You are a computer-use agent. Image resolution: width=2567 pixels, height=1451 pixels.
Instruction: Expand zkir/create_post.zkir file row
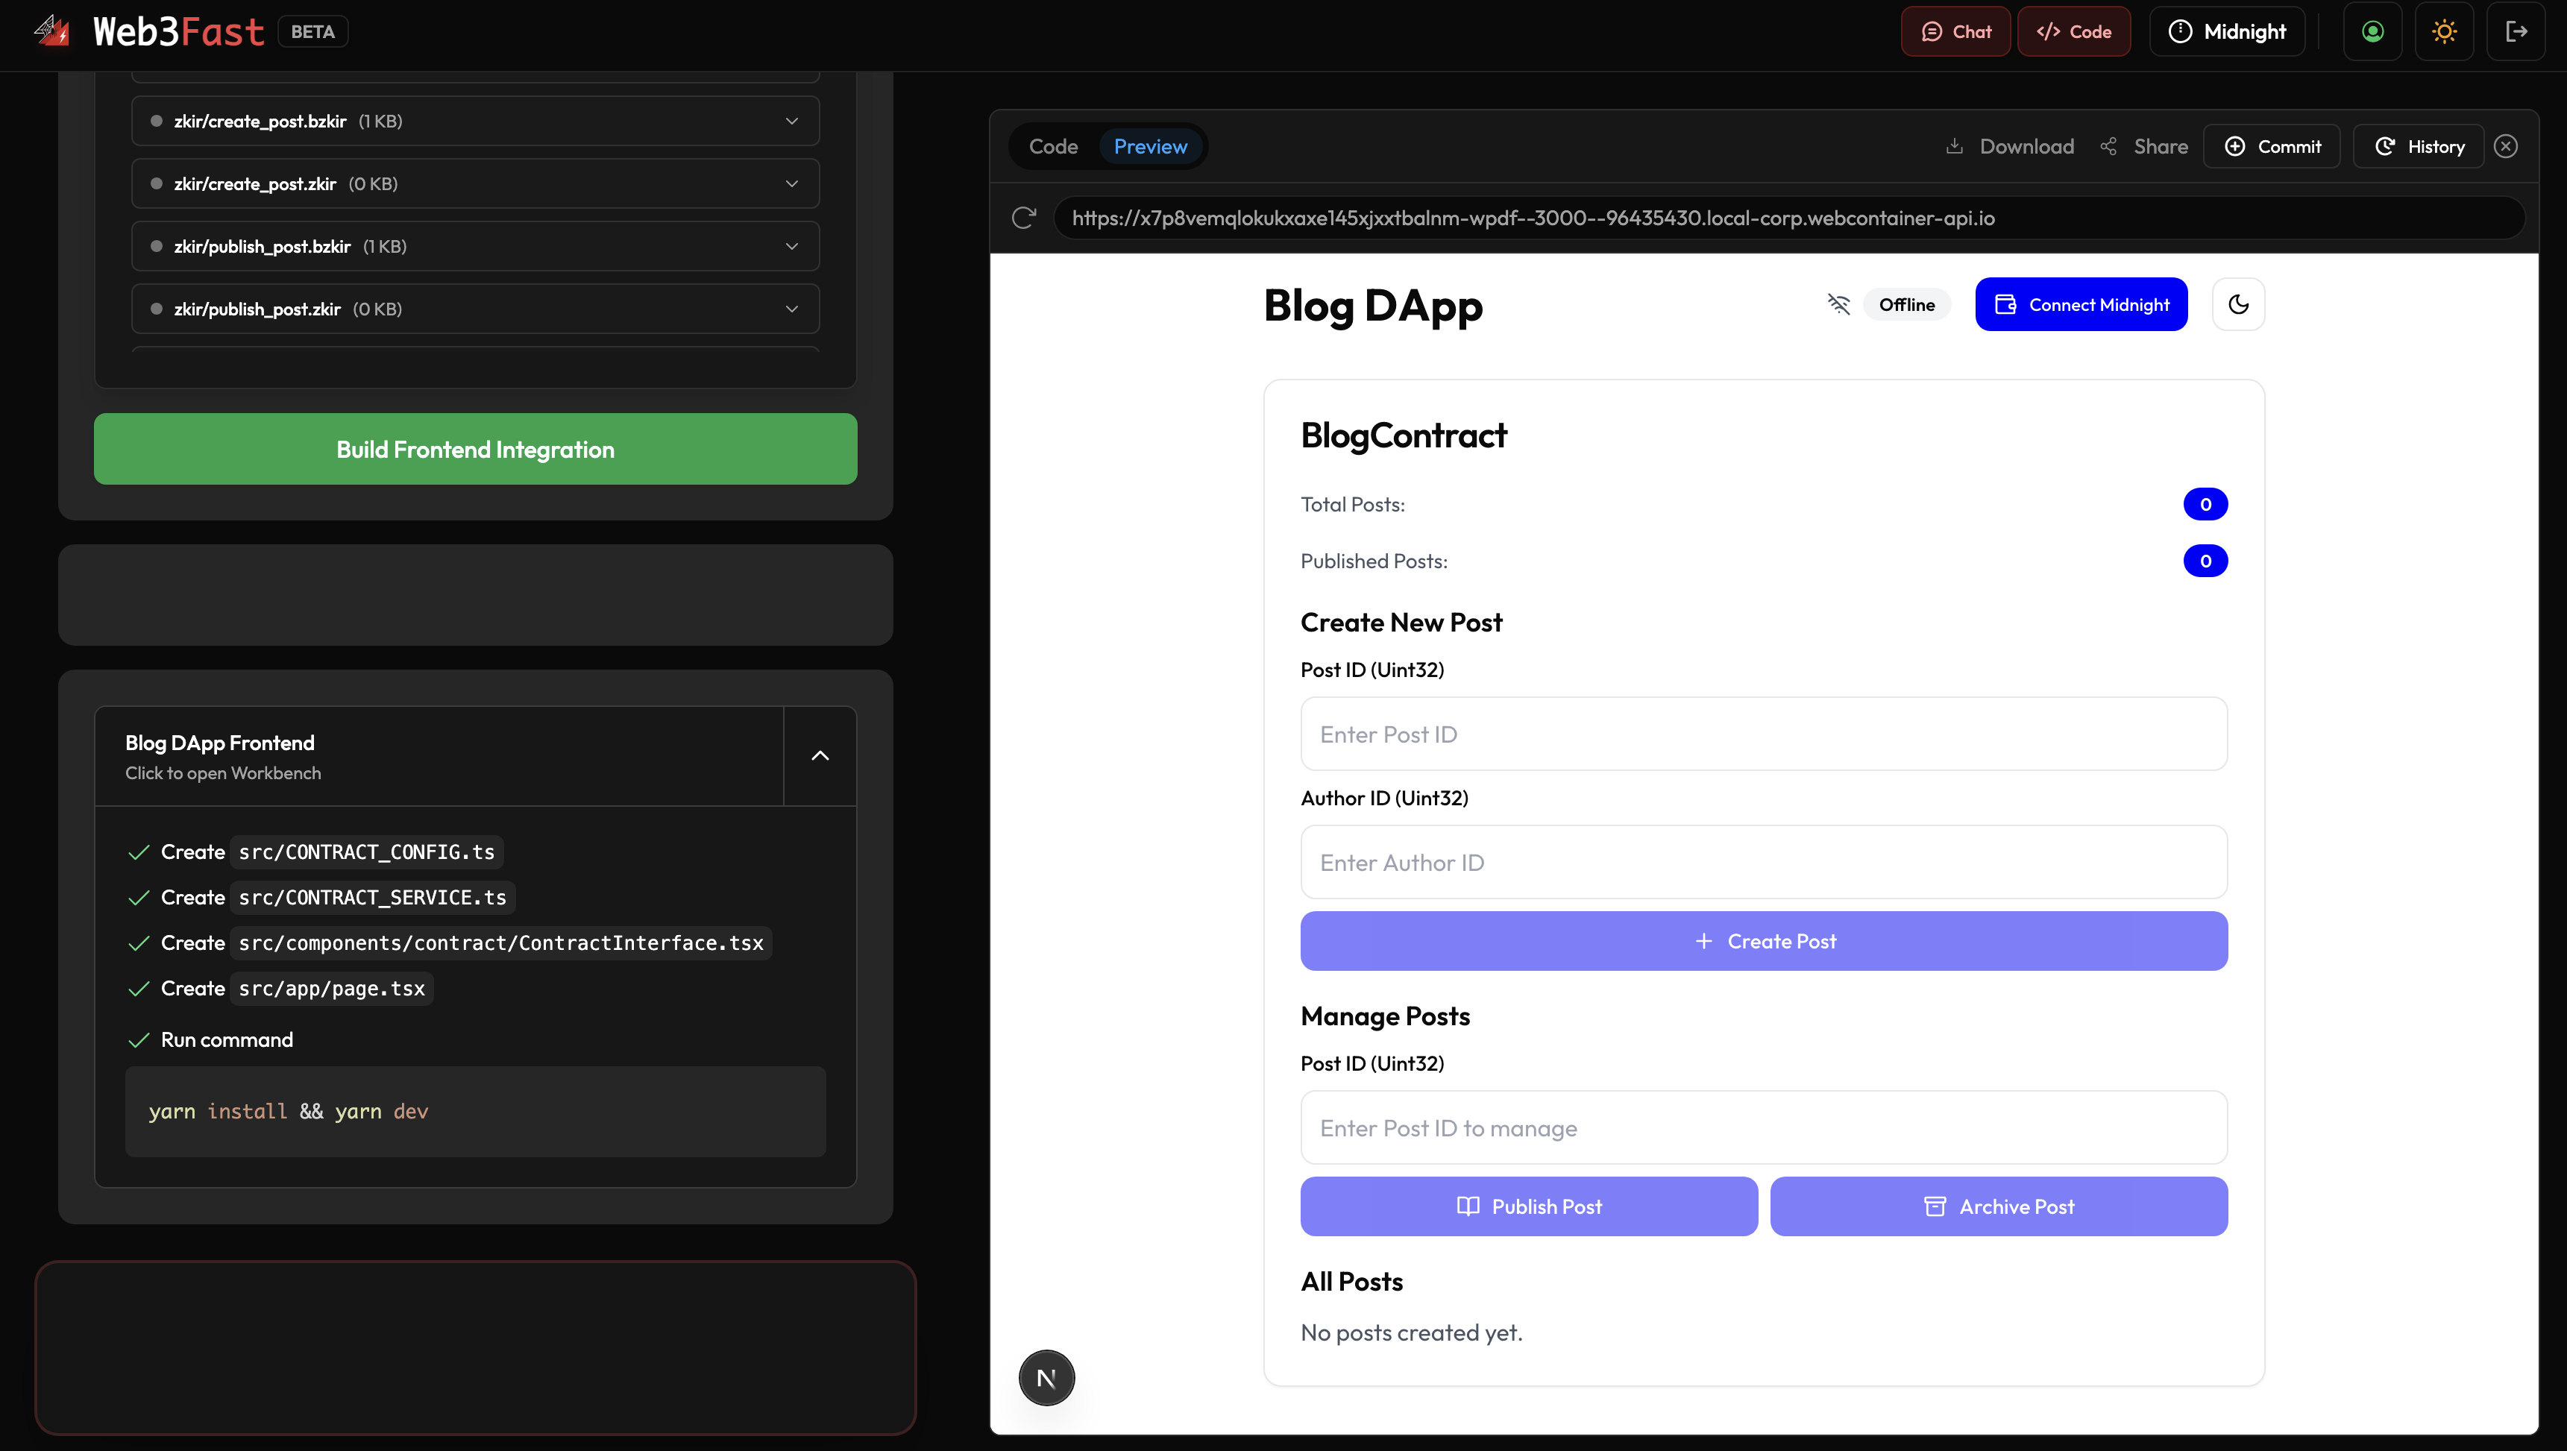[x=475, y=183]
